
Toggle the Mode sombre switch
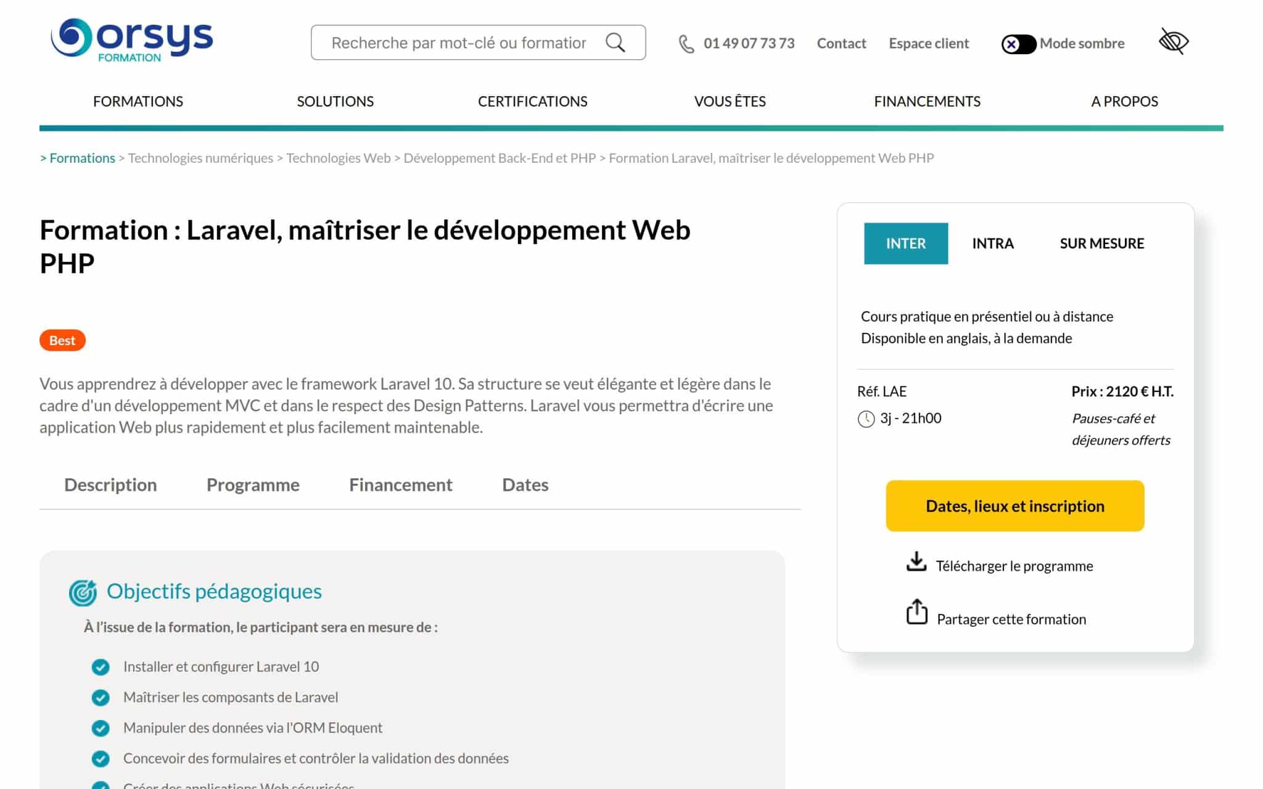click(1018, 44)
